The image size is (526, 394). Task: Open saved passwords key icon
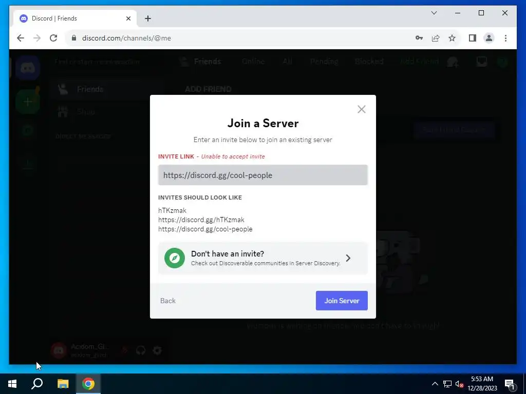tap(419, 38)
